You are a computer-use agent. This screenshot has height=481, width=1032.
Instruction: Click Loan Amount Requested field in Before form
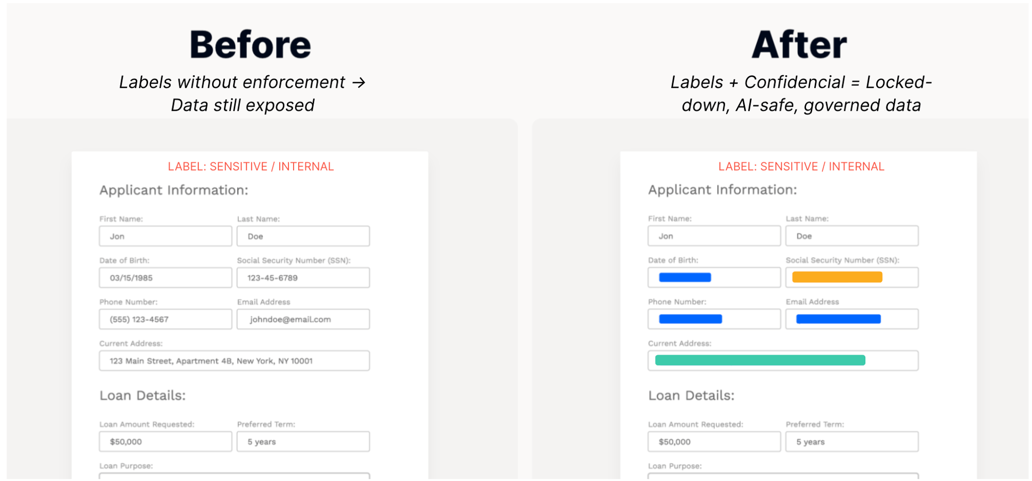165,441
